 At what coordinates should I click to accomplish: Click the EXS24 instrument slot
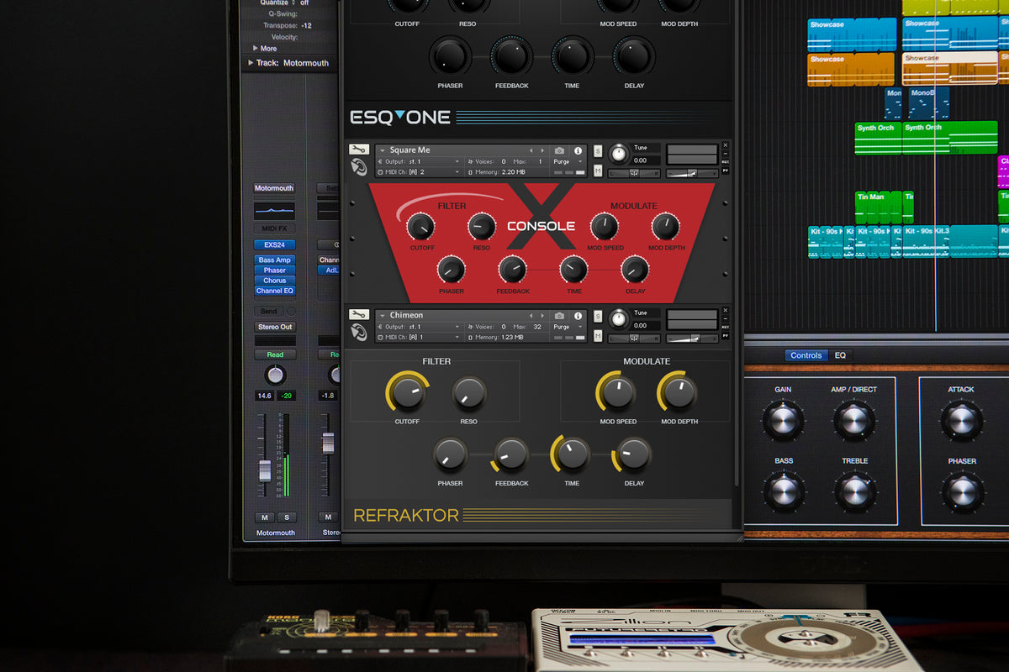pyautogui.click(x=274, y=244)
